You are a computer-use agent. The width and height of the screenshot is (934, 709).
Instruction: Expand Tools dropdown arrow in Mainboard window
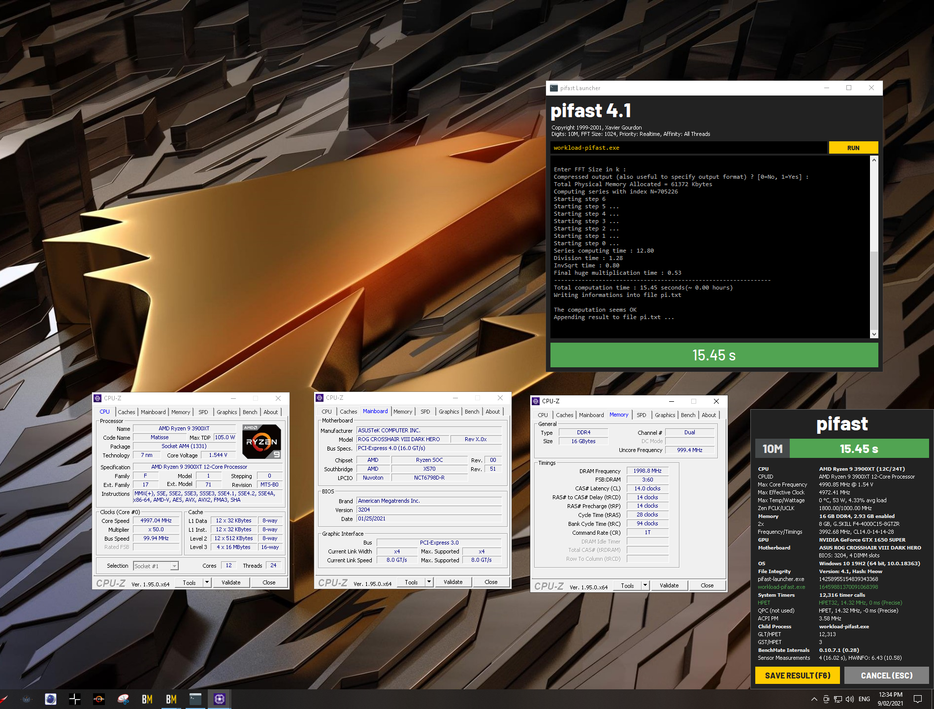(x=429, y=582)
